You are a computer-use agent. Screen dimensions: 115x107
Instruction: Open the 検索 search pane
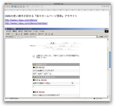[x=26, y=34]
